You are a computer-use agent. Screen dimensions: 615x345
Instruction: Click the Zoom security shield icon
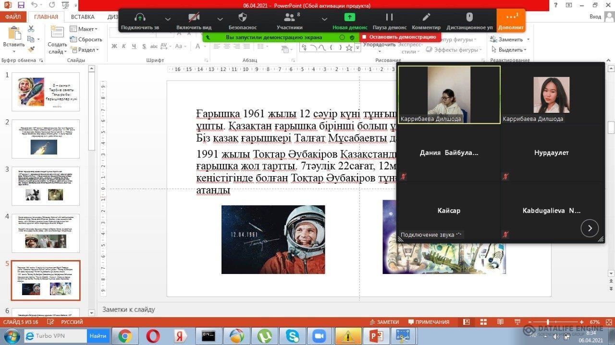click(x=243, y=18)
